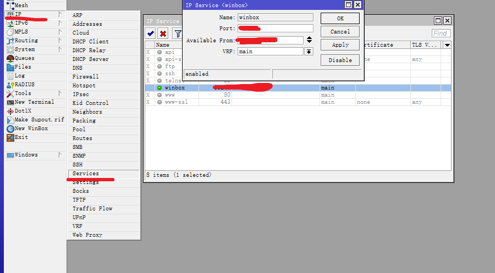Click the Available From up-down arrows
Viewport: 495px width, 273px height.
(x=309, y=40)
